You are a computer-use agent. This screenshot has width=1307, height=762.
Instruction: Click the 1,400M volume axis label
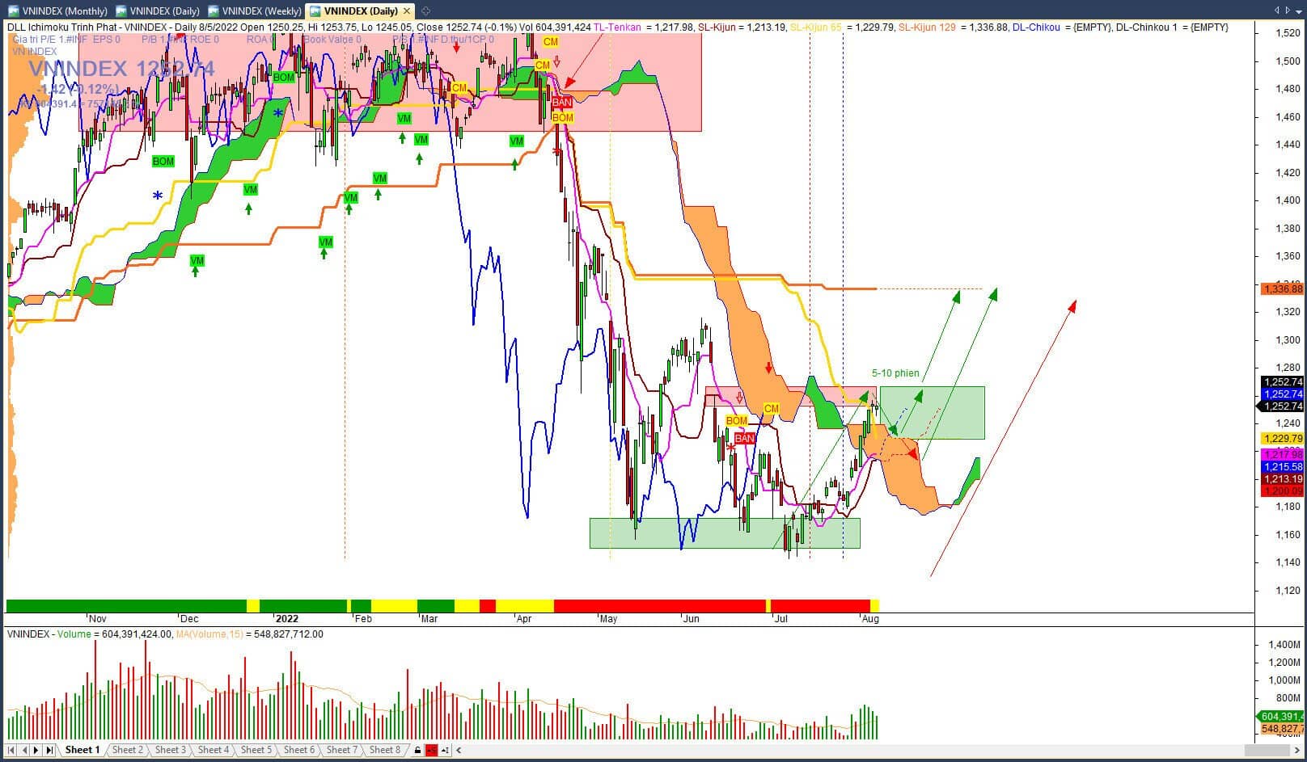click(x=1284, y=645)
